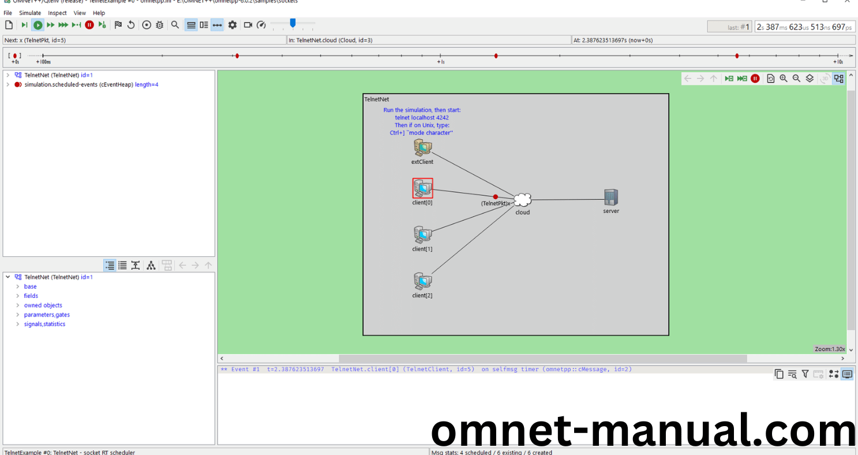Open the Find magnifier tool in toolbar
Screen dimensions: 858x455
tap(175, 25)
